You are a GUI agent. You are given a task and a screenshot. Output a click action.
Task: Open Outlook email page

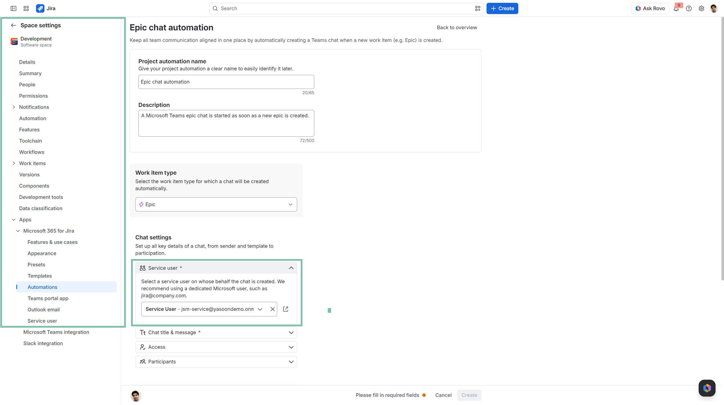pos(44,310)
